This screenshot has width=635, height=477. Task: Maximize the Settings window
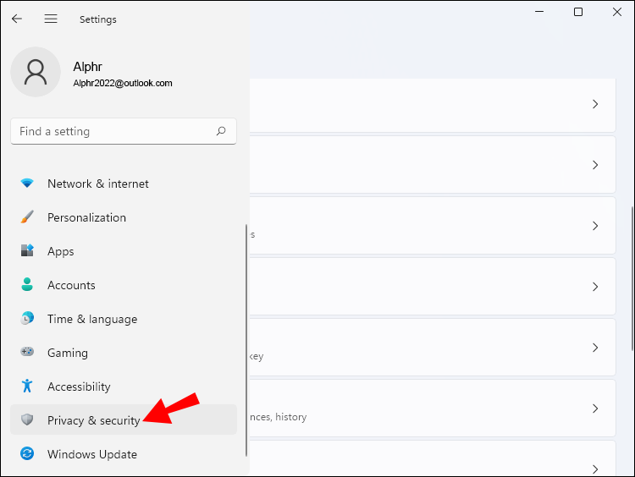click(x=578, y=12)
